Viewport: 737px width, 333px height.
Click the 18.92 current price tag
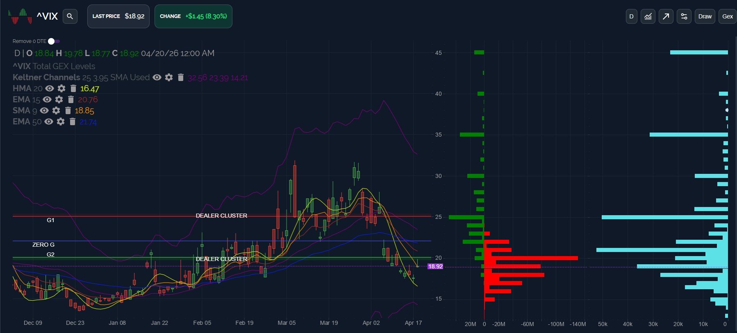[x=435, y=266]
